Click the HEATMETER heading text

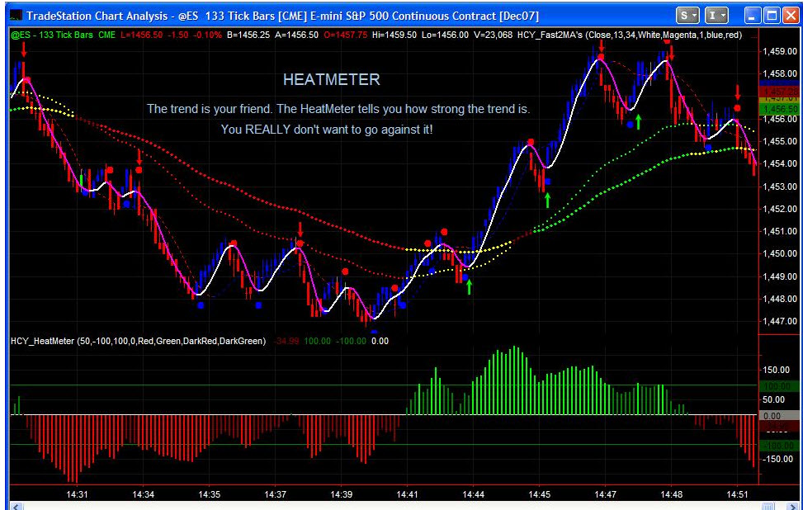click(331, 79)
